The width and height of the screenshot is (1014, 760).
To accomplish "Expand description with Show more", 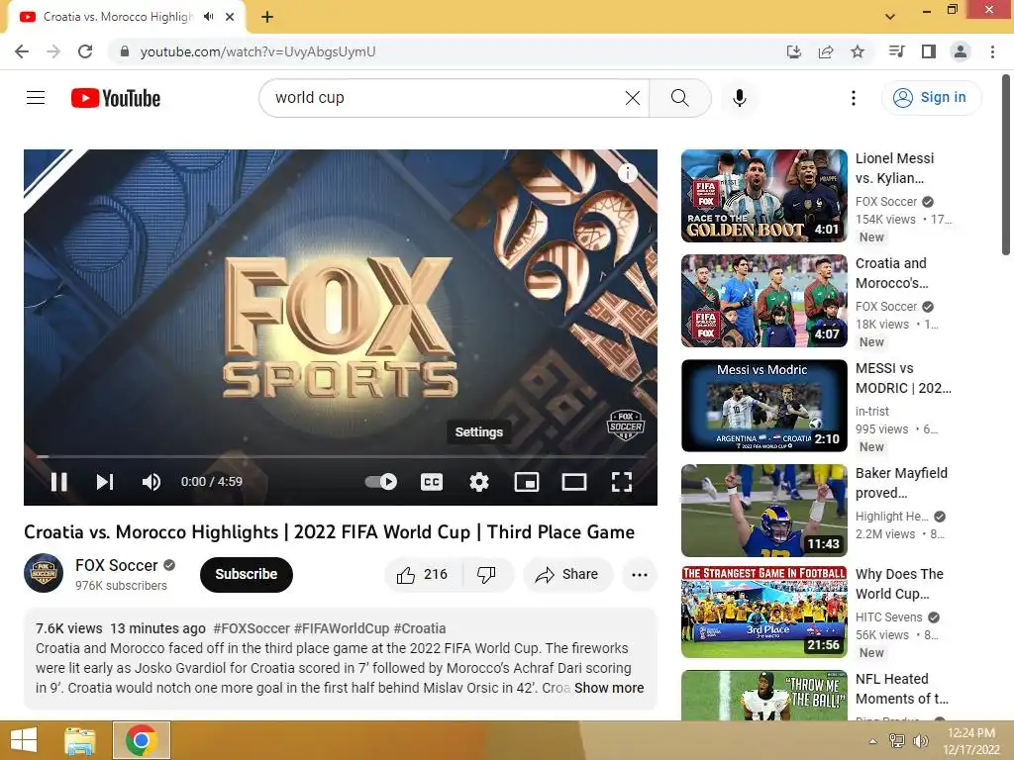I will 609,688.
